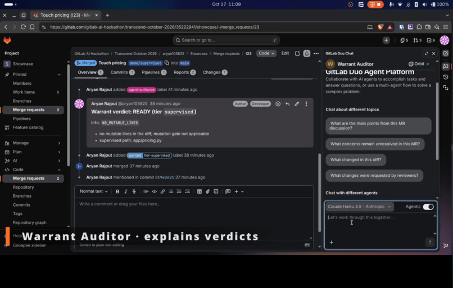
Task: Ask "What changed in this diff?"
Action: tap(356, 160)
